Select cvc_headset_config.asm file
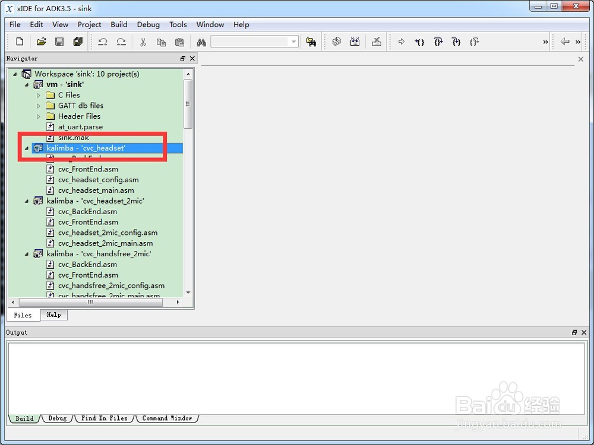 click(99, 180)
